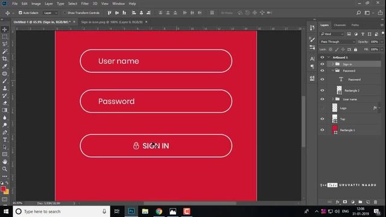Show the hidden Logo layer
This screenshot has width=386, height=217.
(x=322, y=108)
